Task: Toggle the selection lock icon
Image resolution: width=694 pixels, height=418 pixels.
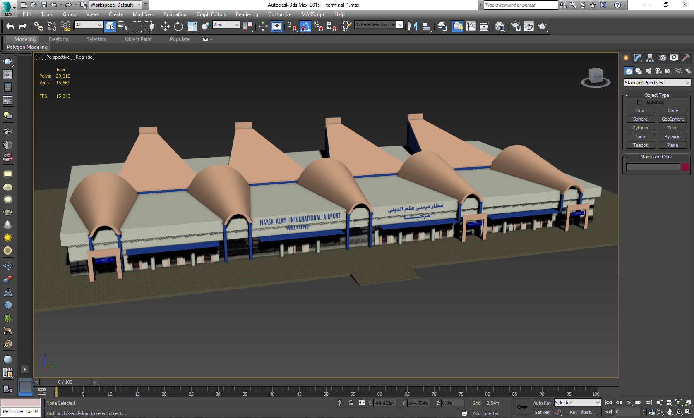Action: pyautogui.click(x=351, y=403)
